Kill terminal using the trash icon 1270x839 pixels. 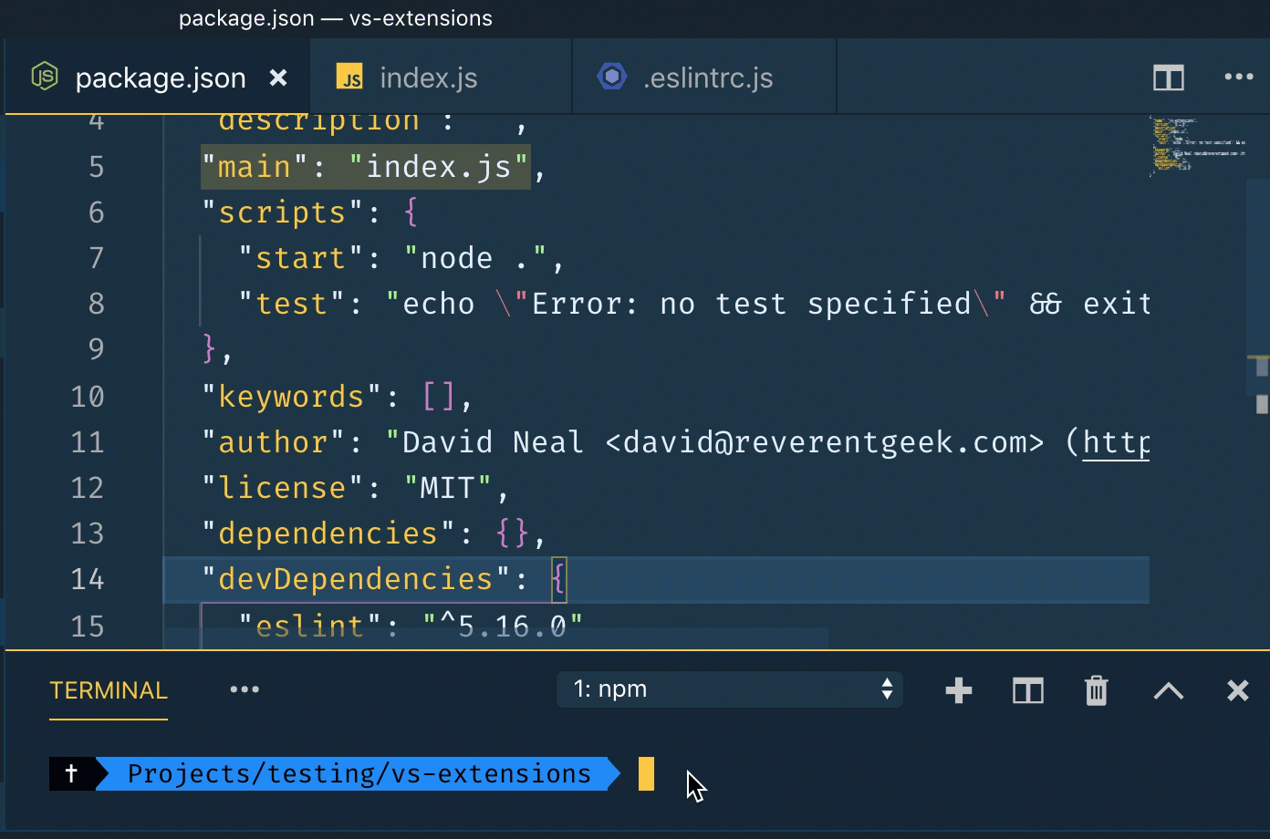click(x=1096, y=690)
